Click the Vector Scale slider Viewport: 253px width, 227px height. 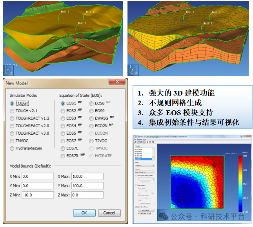coord(146,191)
